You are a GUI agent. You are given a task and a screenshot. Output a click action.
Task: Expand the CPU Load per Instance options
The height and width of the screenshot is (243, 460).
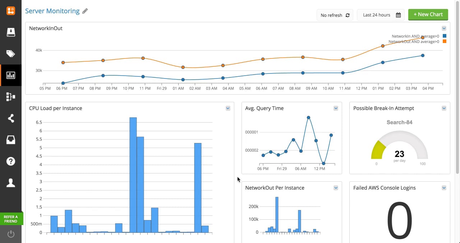(228, 108)
